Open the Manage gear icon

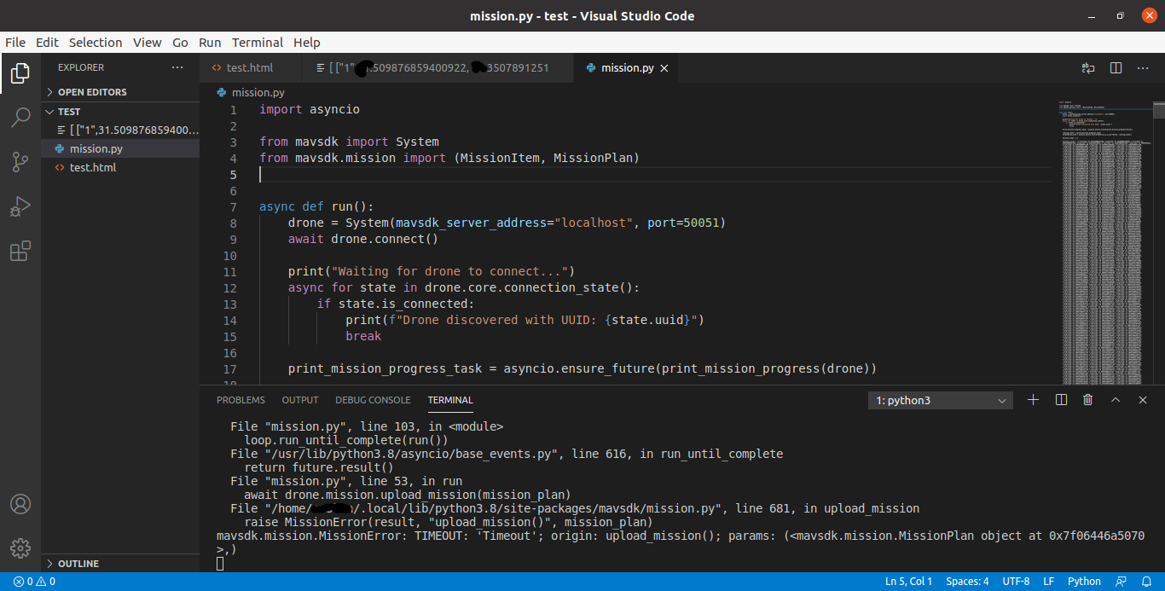click(x=20, y=548)
